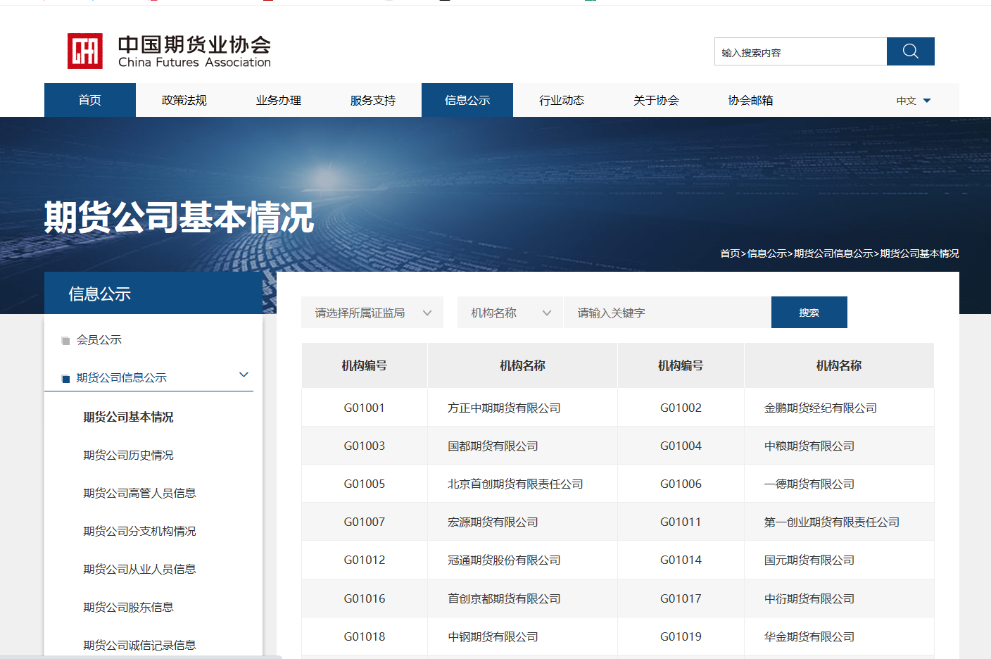Screen dimensions: 991x659
Task: Click 国都期货有限公司 in the table
Action: tap(493, 446)
